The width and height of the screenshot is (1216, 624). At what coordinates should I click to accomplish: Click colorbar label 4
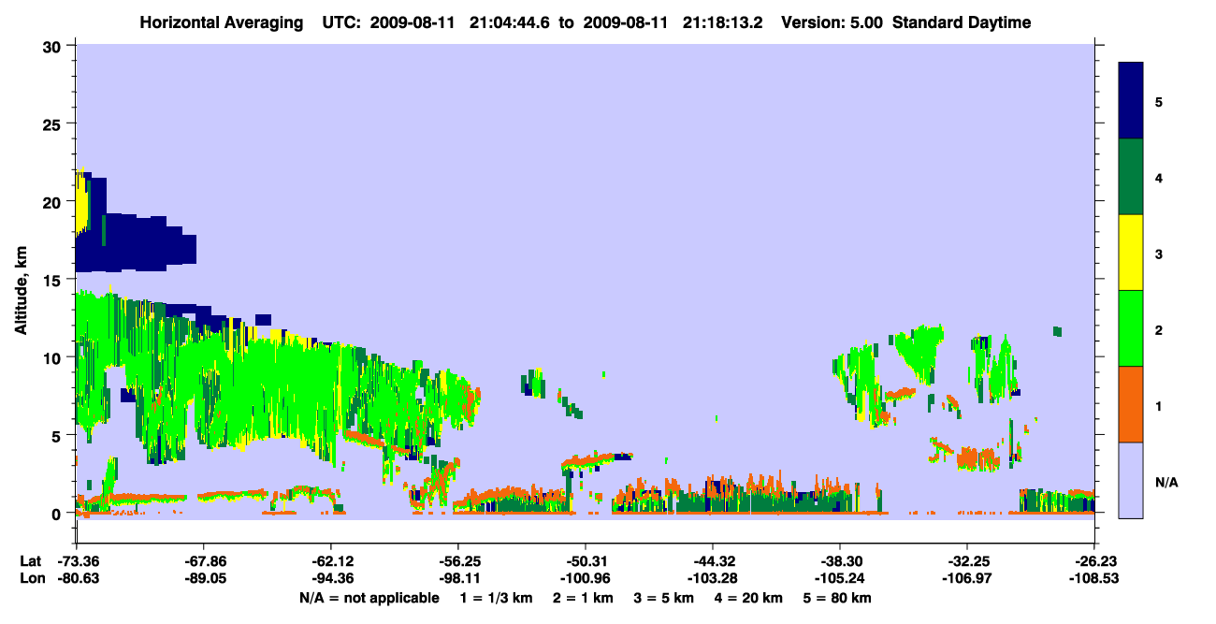[1159, 177]
